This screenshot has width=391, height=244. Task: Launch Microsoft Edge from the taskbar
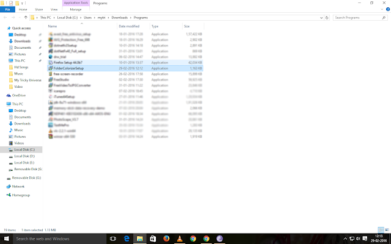pyautogui.click(x=126, y=239)
